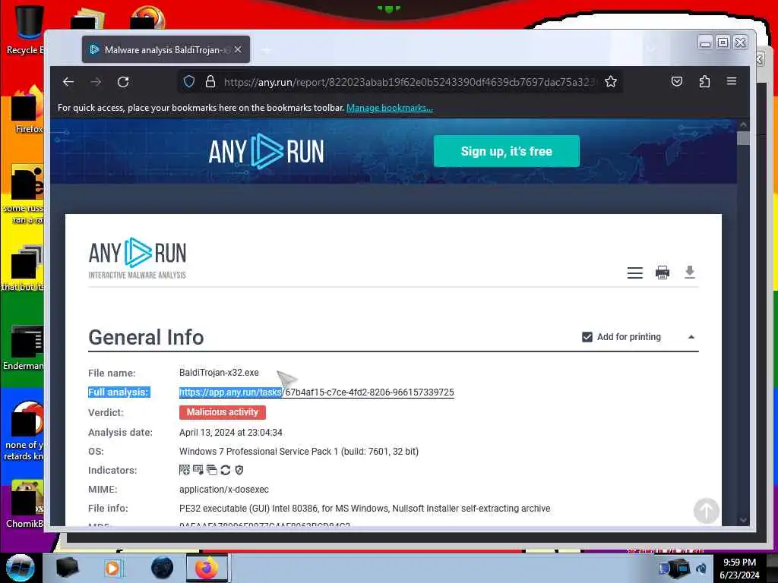Open the list all tabs dropdown arrow
The image size is (778, 583).
pos(651,49)
